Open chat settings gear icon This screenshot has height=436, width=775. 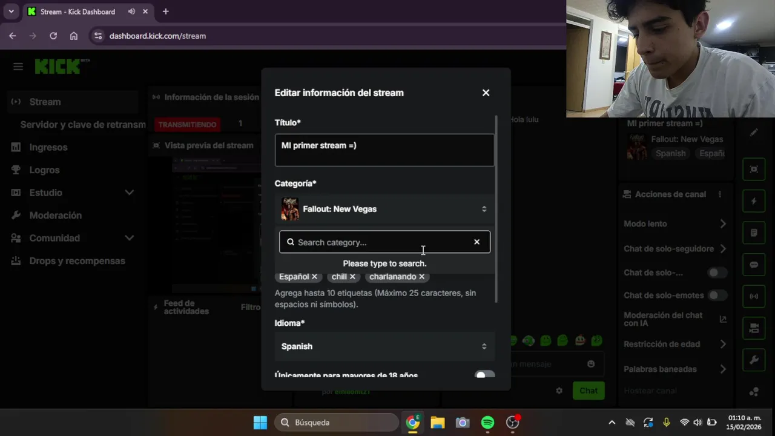tap(559, 391)
